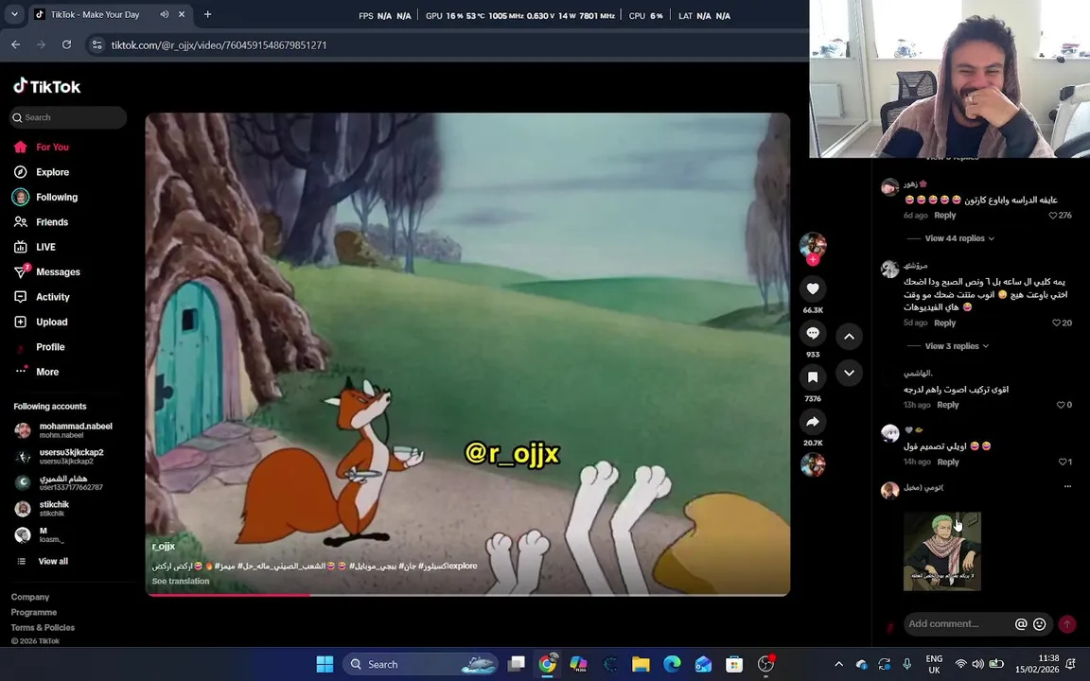The width and height of the screenshot is (1090, 681).
Task: Post the comment with red arrow button
Action: pos(1066,624)
